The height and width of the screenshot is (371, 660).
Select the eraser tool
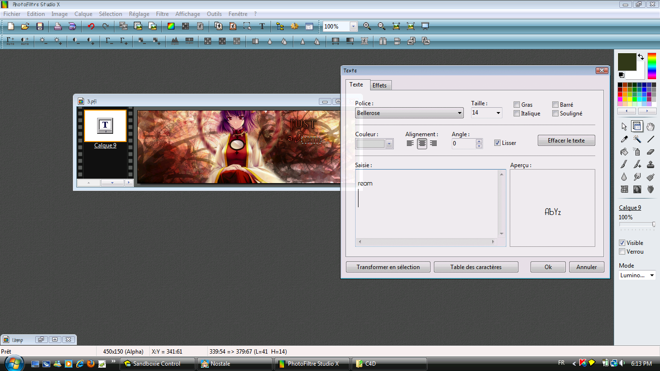point(650,152)
